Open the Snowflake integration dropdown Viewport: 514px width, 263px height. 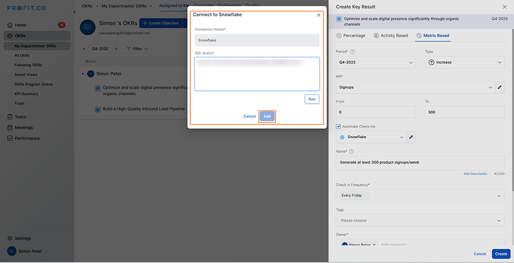[371, 137]
